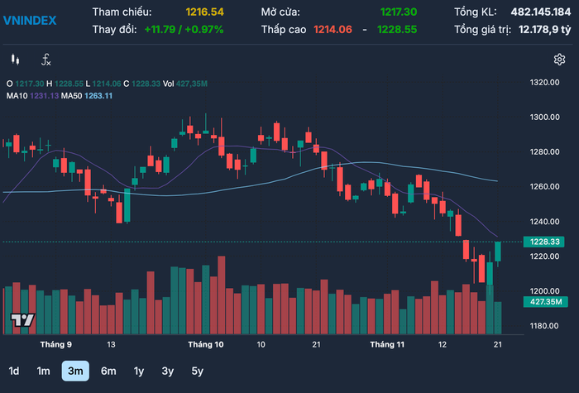
Task: Click the 1320.00 price axis label
Action: pyautogui.click(x=544, y=83)
